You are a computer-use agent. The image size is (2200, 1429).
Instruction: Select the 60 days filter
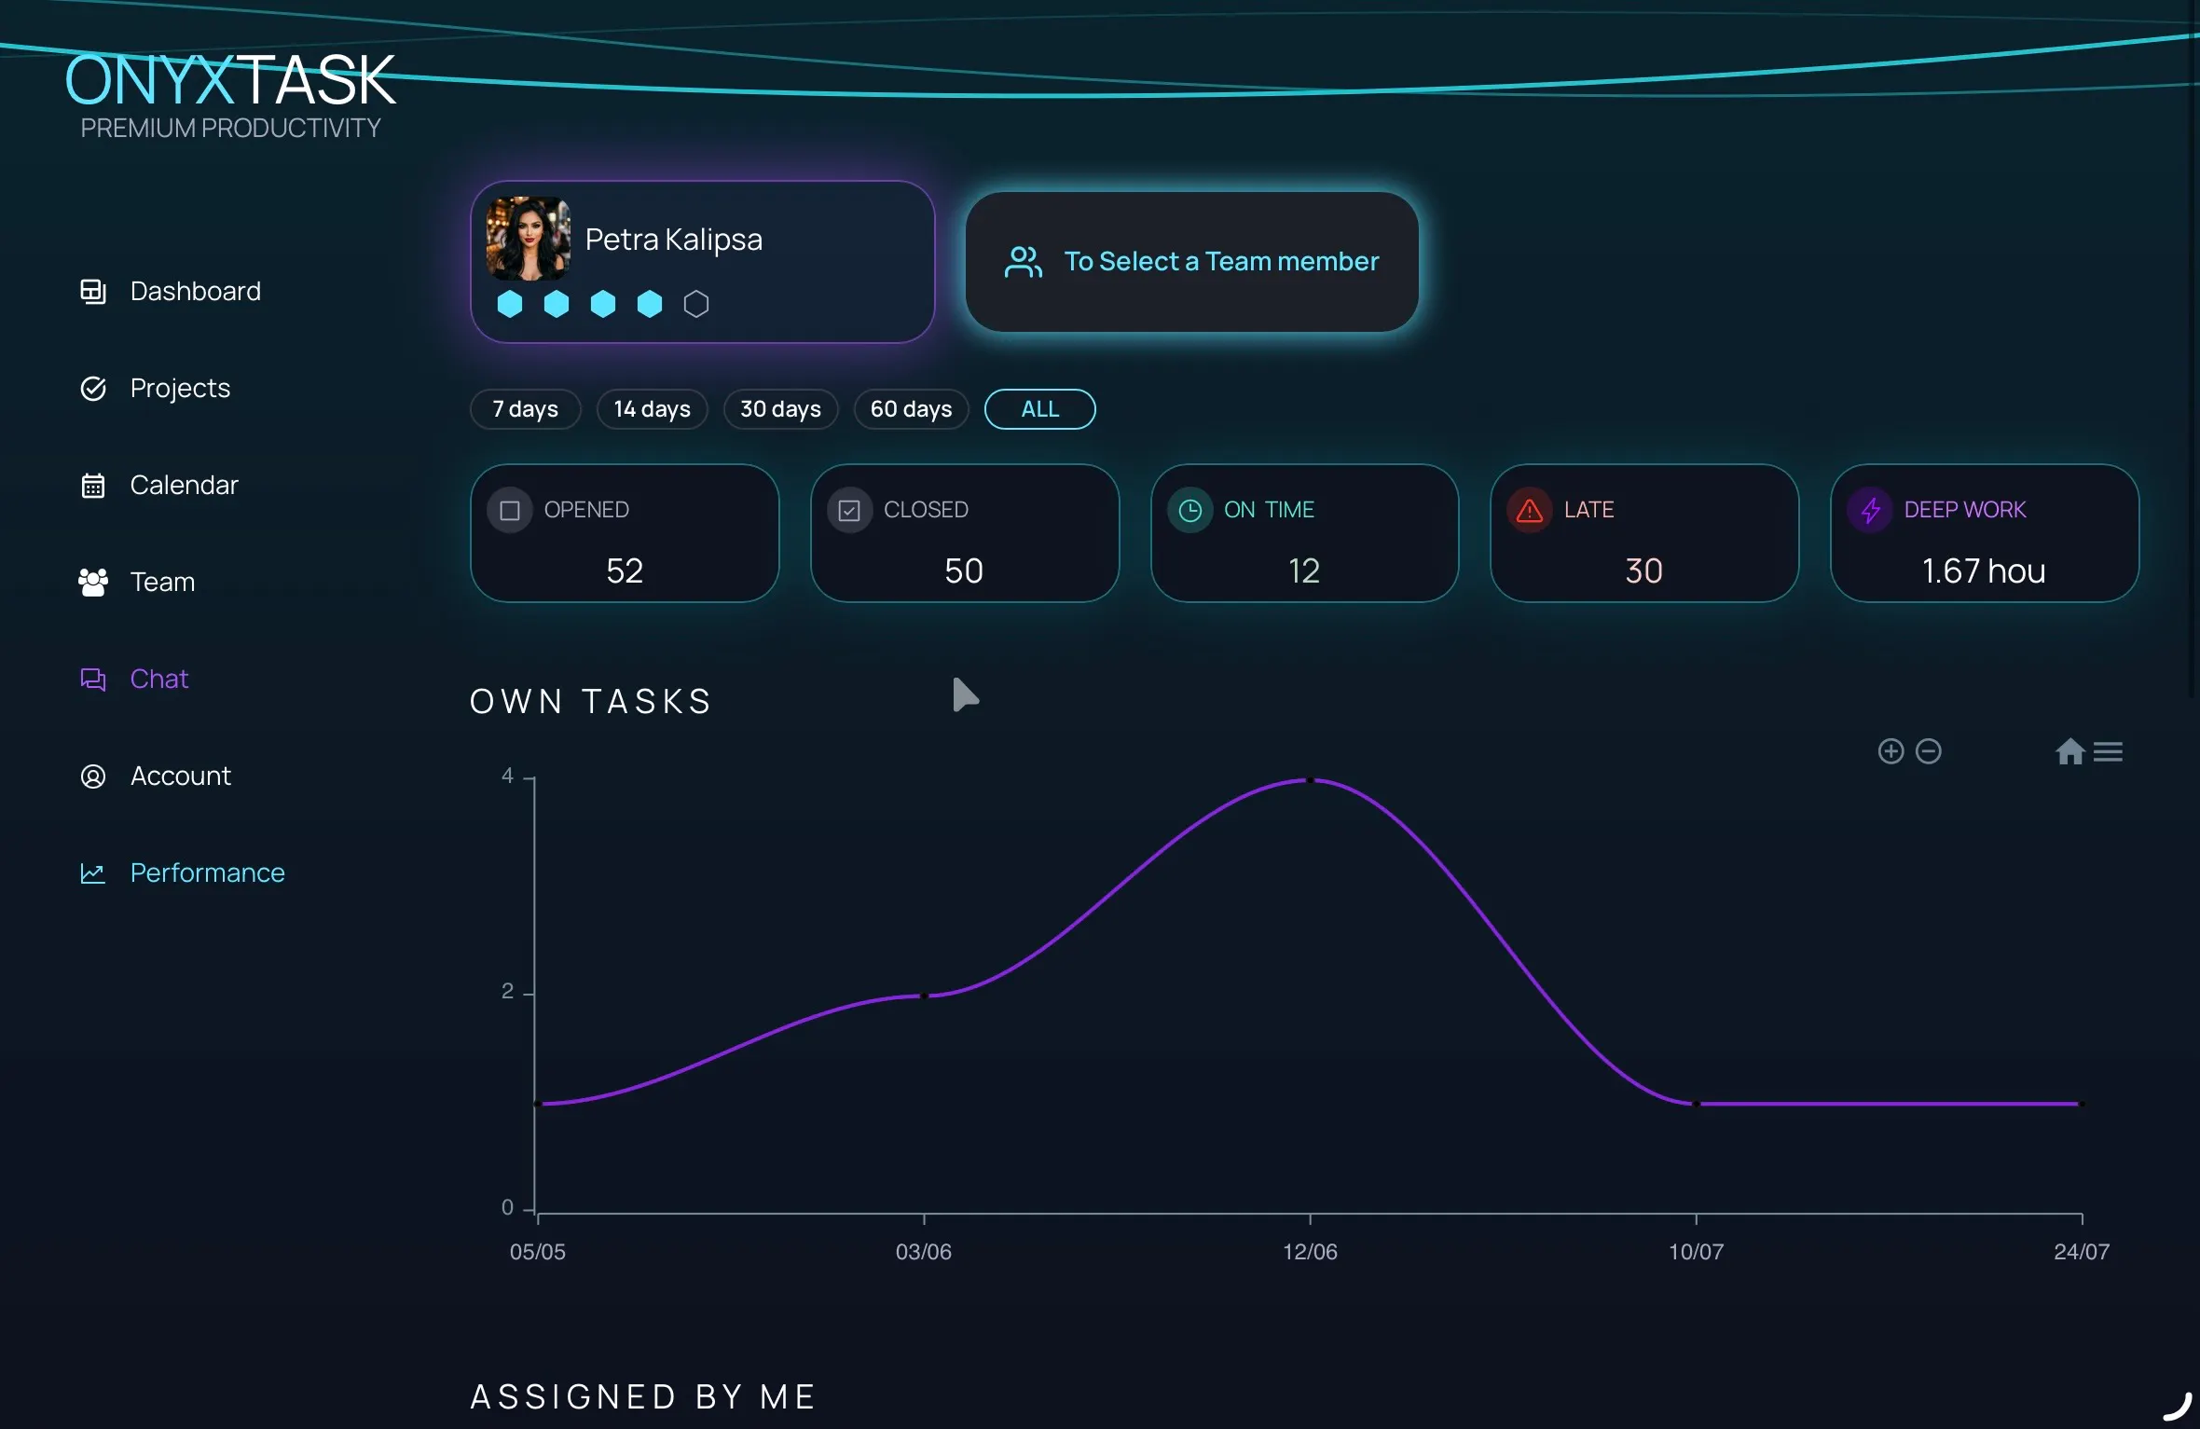(912, 409)
